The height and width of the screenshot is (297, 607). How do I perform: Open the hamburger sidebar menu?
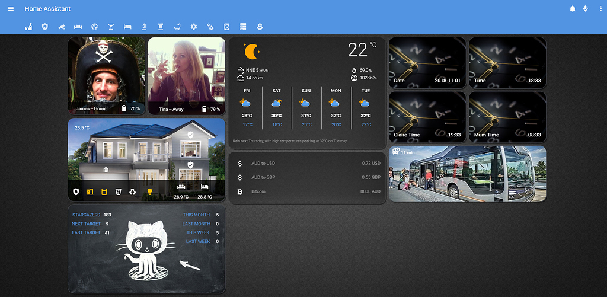(11, 8)
